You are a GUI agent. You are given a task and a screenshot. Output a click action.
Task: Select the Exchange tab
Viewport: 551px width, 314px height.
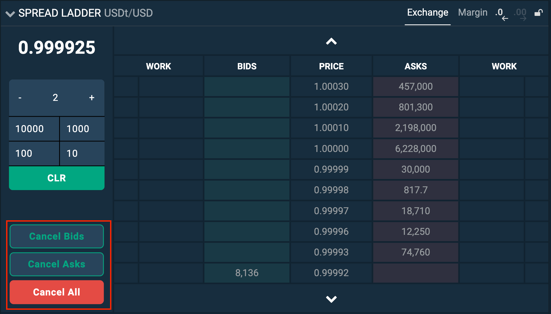pyautogui.click(x=427, y=12)
